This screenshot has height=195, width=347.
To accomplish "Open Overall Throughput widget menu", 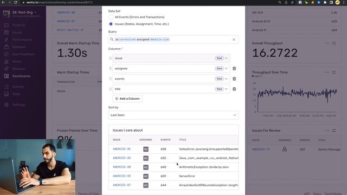I will (327, 43).
